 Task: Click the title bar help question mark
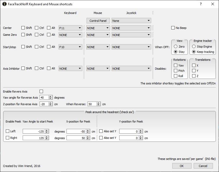coord(201,4)
